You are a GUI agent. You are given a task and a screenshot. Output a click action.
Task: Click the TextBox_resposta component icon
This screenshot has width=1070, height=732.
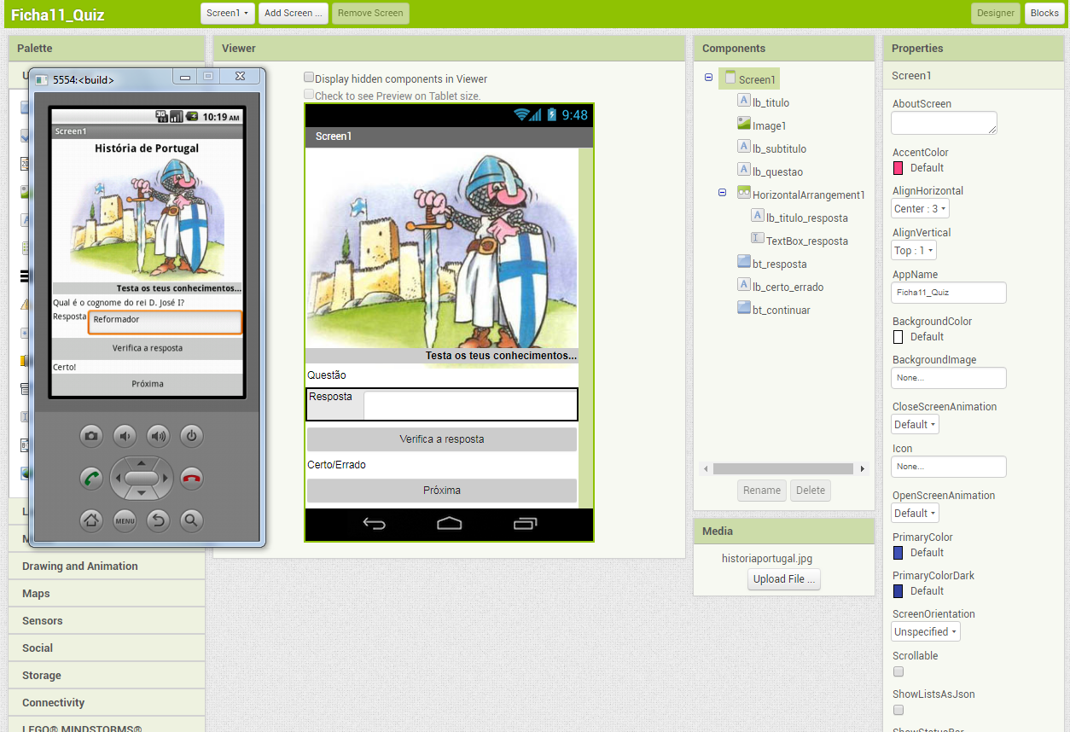[758, 239]
